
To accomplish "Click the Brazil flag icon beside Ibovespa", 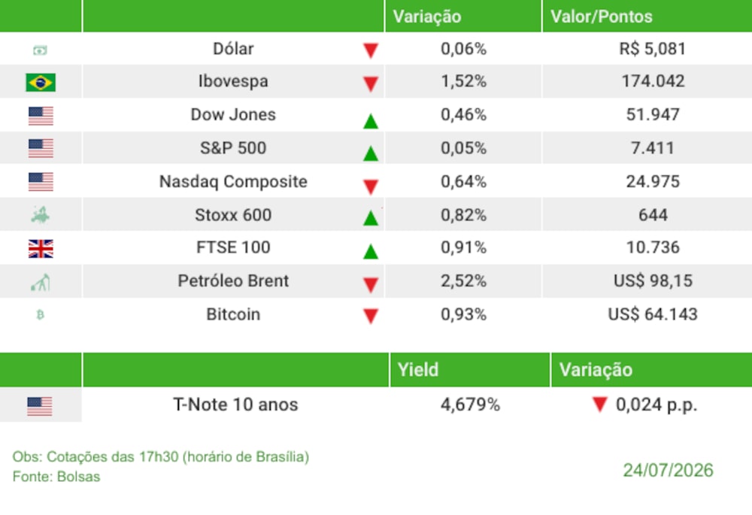I will 41,82.
